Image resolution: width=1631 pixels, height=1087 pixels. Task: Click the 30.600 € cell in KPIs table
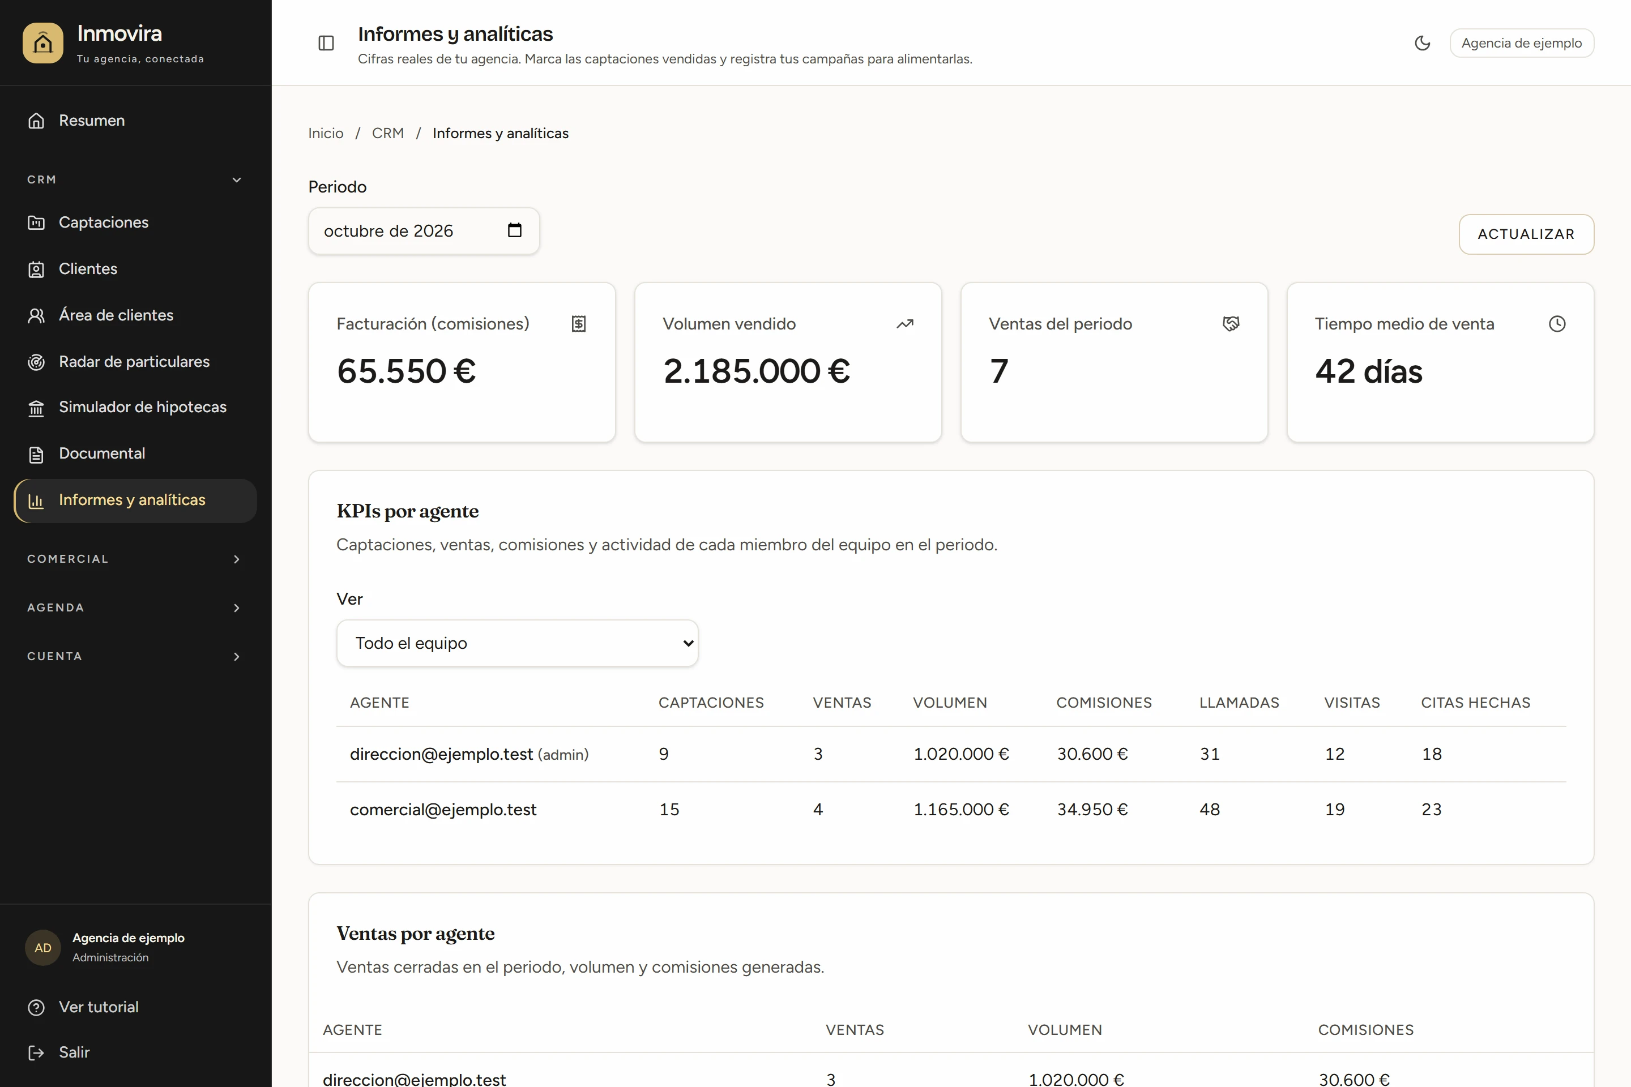(1092, 754)
